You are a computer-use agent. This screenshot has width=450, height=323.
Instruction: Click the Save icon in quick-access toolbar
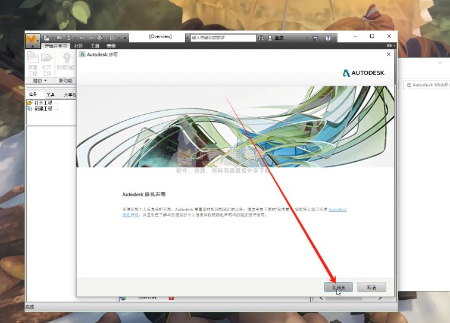pyautogui.click(x=68, y=38)
